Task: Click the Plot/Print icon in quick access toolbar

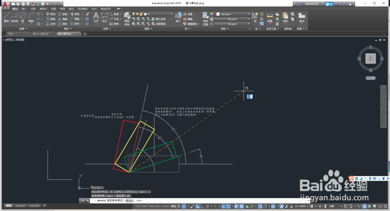Action: coord(43,4)
